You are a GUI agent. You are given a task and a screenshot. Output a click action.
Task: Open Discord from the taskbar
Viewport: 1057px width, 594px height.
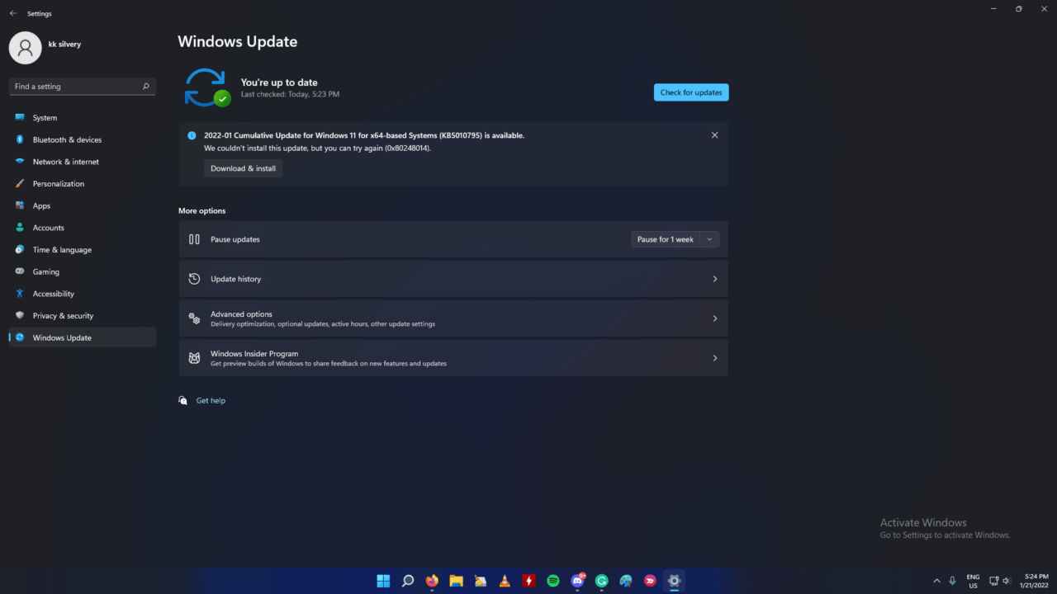coord(578,581)
